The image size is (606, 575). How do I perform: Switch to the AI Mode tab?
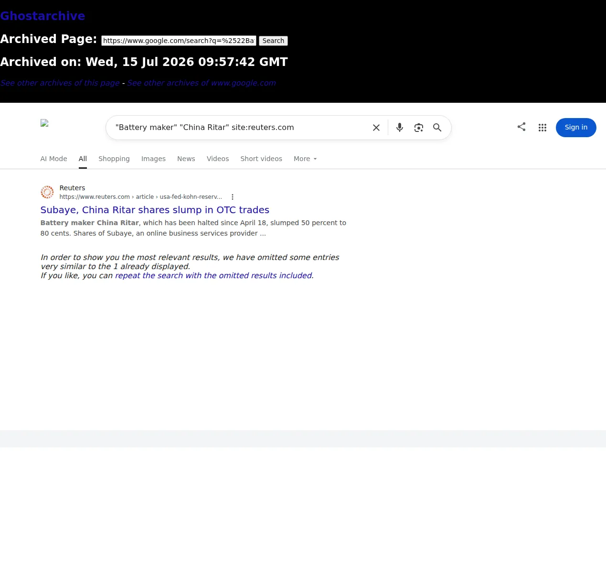coord(53,159)
